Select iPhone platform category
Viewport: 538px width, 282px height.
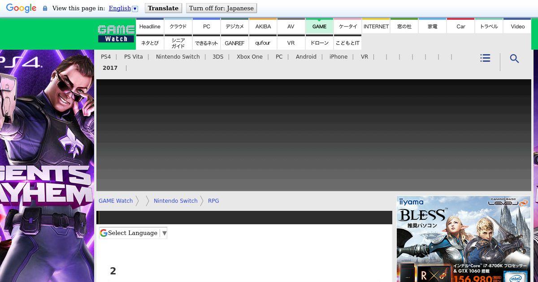pyautogui.click(x=338, y=57)
